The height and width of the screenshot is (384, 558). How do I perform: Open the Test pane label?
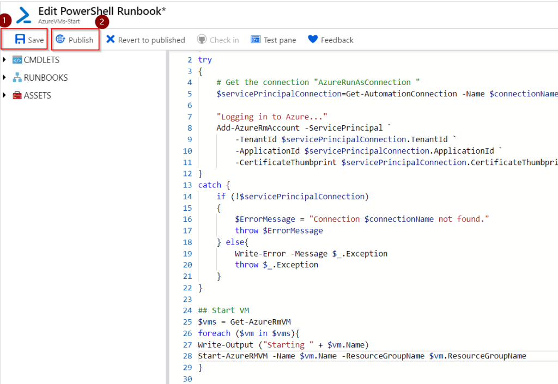coord(280,40)
